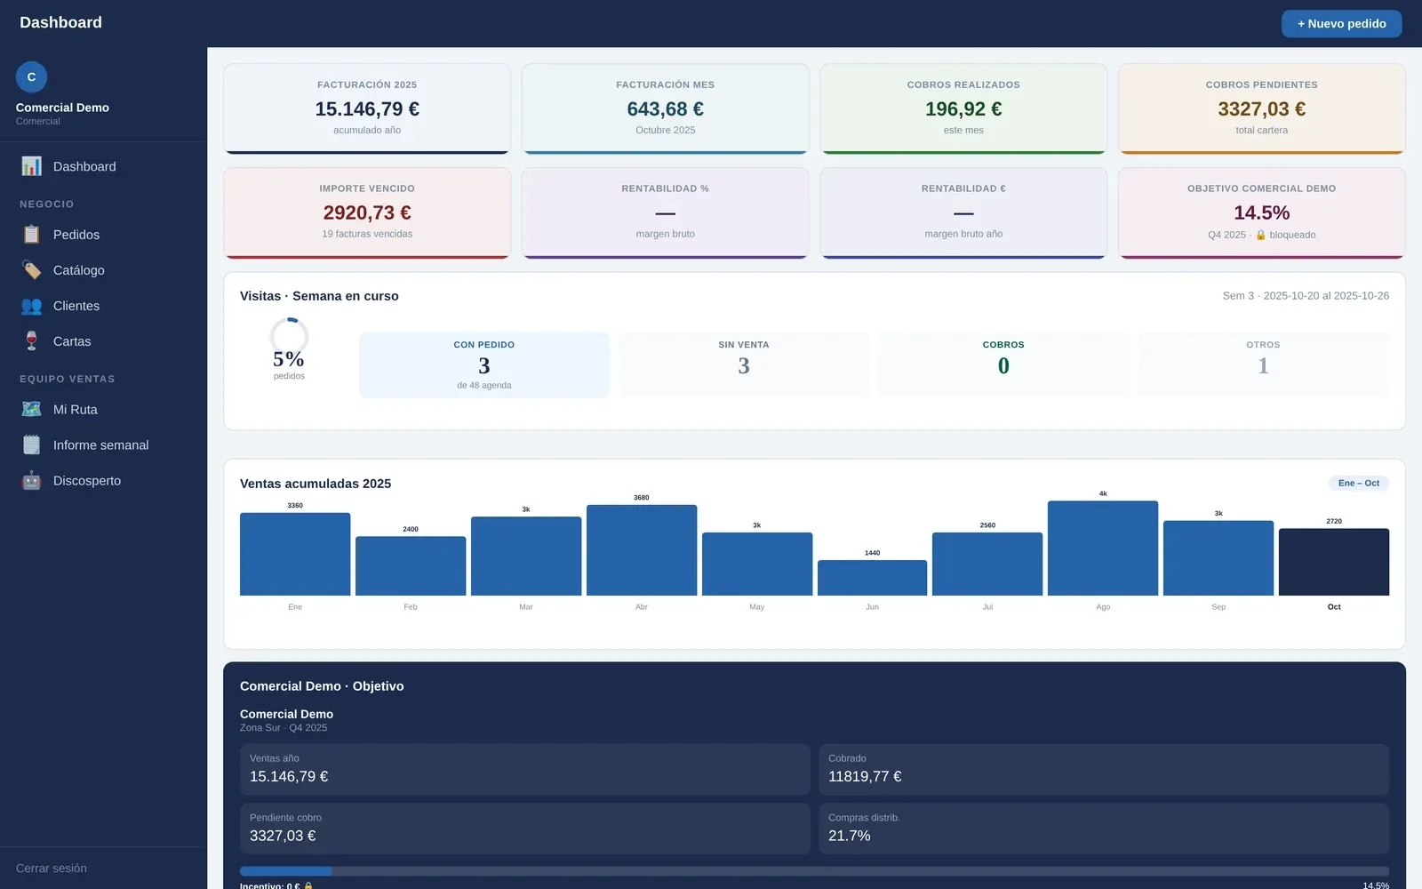Click the Facturación mes card
This screenshot has height=889, width=1422.
[x=666, y=108]
